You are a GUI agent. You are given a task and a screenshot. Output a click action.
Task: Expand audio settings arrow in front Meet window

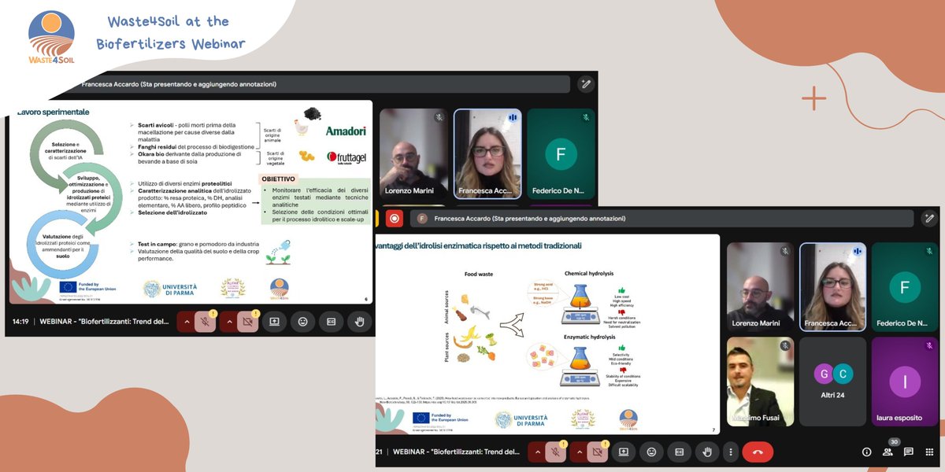pos(537,452)
